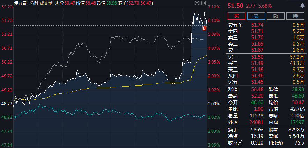Viewport: 308px width, 148px height.
Task: Click the red B buy marker on chart
Action: (x=204, y=28)
